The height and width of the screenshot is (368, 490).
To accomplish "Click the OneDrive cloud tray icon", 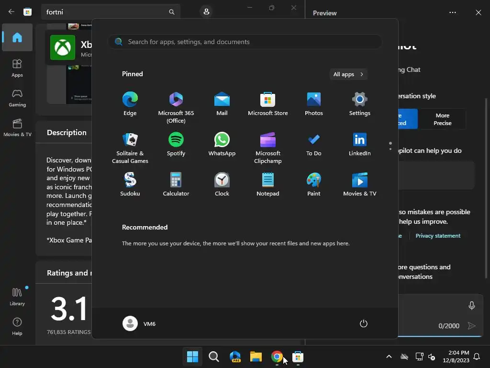I will click(404, 356).
